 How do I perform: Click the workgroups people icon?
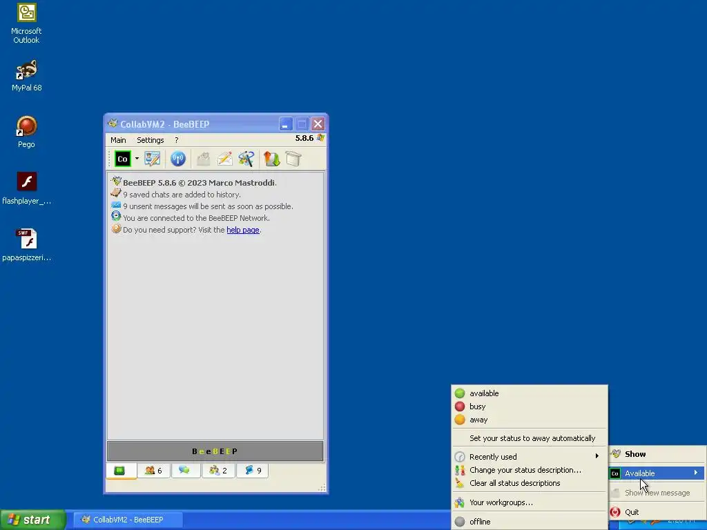tap(459, 502)
